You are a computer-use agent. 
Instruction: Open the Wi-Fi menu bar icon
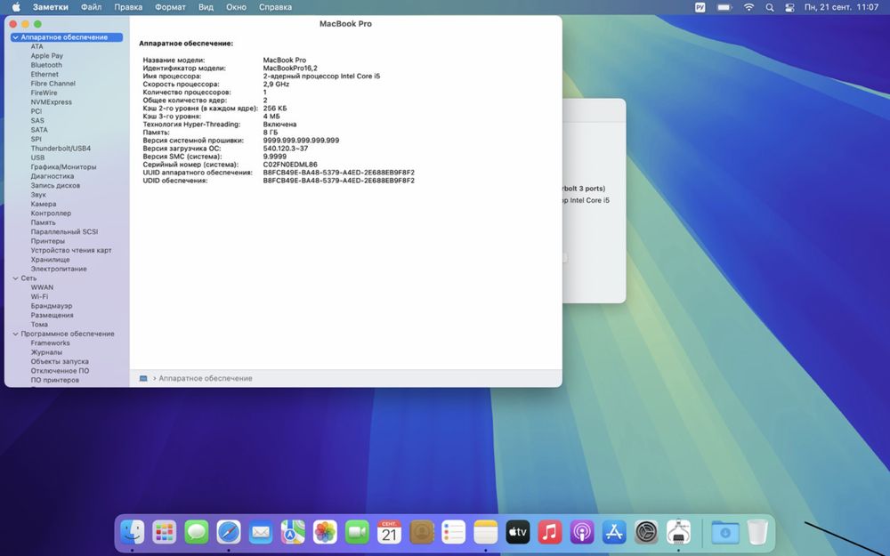749,7
